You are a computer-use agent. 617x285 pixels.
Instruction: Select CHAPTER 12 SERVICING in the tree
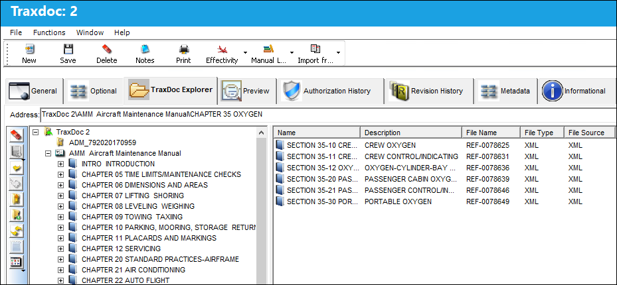tap(121, 249)
